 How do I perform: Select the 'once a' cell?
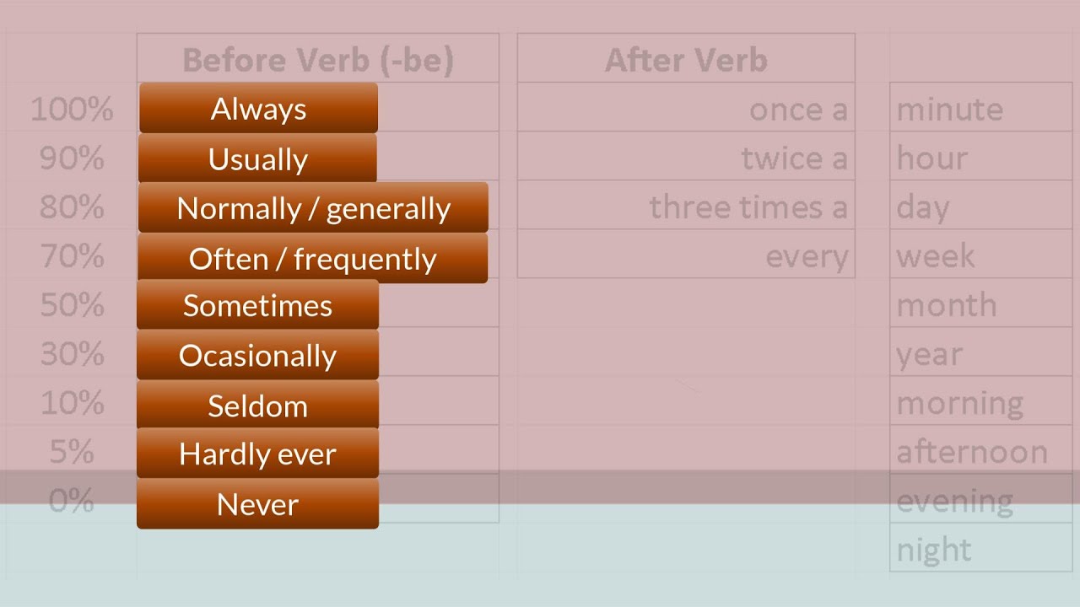(x=686, y=107)
